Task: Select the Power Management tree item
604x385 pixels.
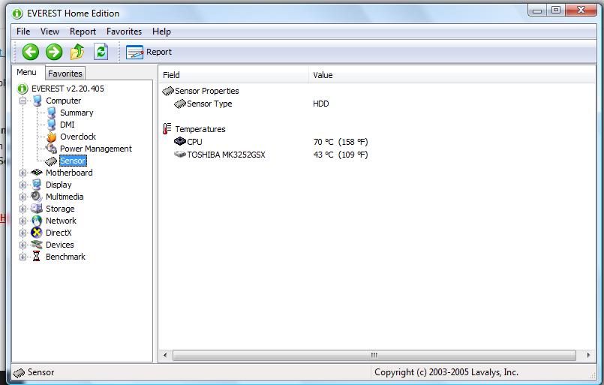Action: point(96,149)
